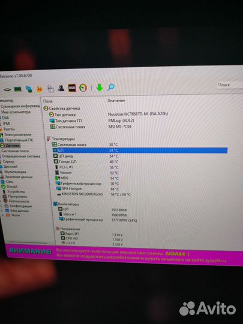Select the Вентиляторы group heading
243x324 pixels.
[x=66, y=204]
